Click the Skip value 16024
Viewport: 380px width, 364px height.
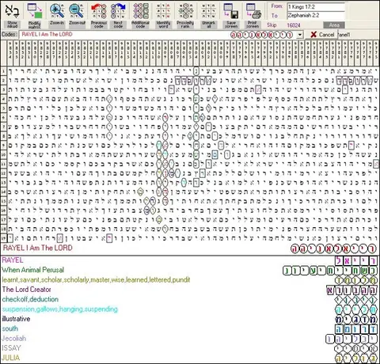click(294, 25)
